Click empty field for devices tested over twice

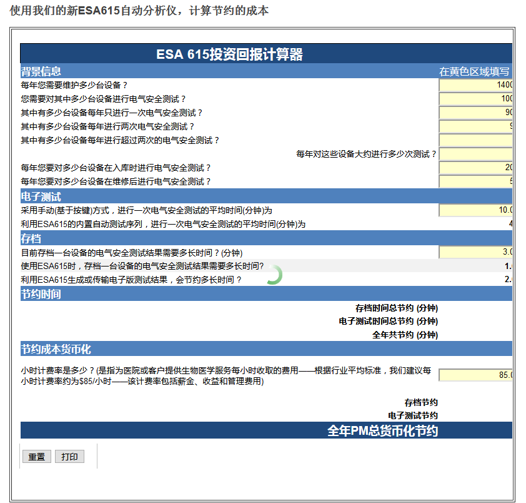[475, 140]
